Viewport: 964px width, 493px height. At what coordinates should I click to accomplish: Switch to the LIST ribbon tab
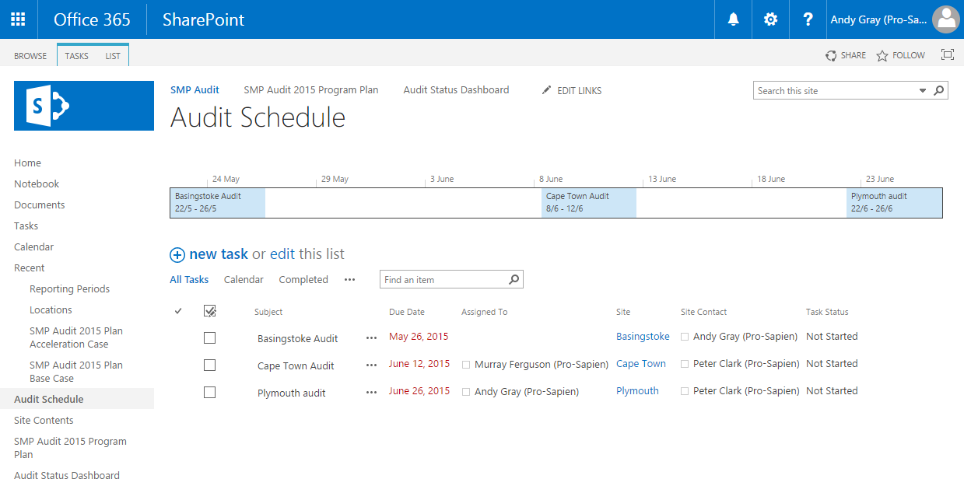(x=113, y=56)
